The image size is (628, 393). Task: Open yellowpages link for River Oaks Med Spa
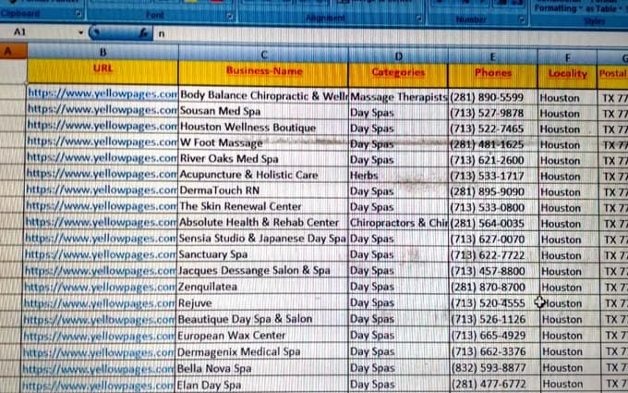tap(102, 157)
